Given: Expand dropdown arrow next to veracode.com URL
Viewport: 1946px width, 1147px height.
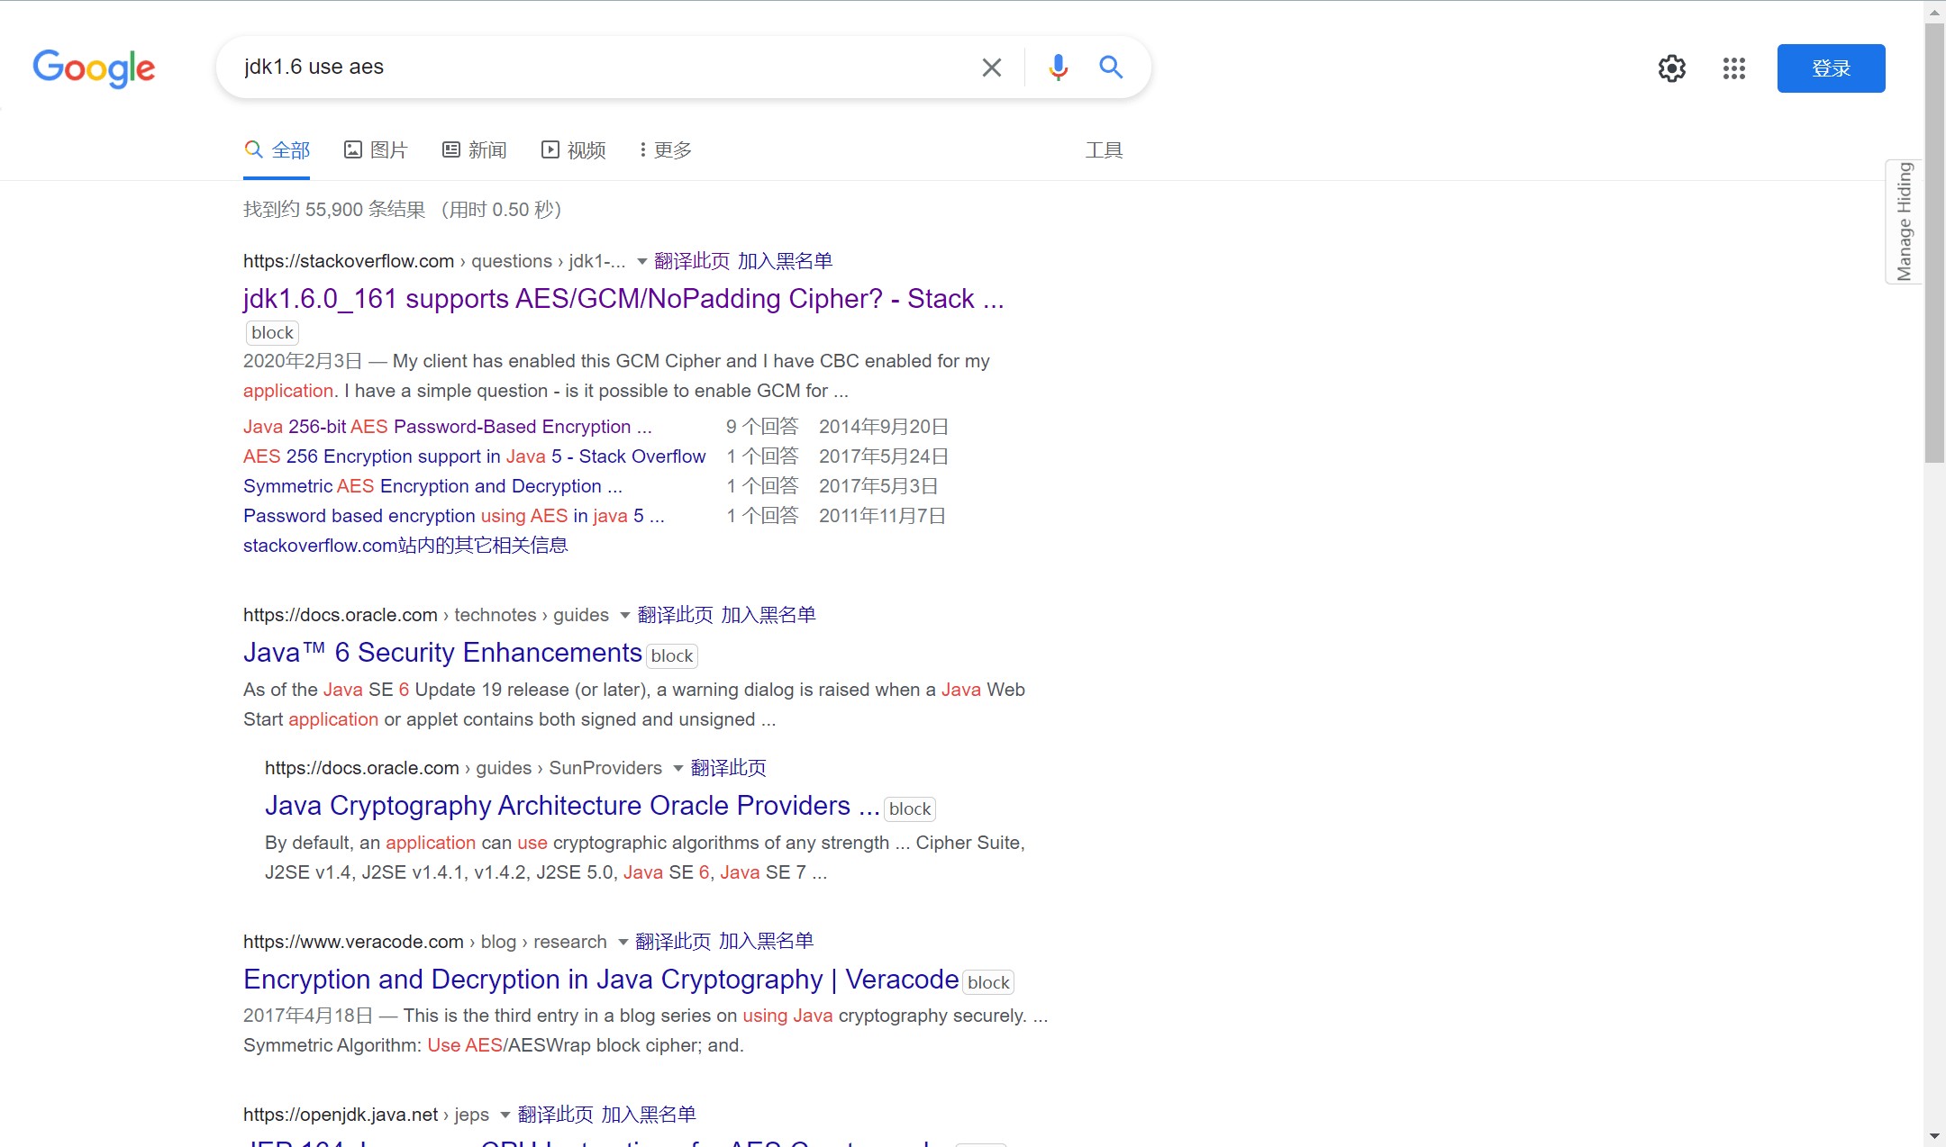Looking at the screenshot, I should tap(623, 943).
